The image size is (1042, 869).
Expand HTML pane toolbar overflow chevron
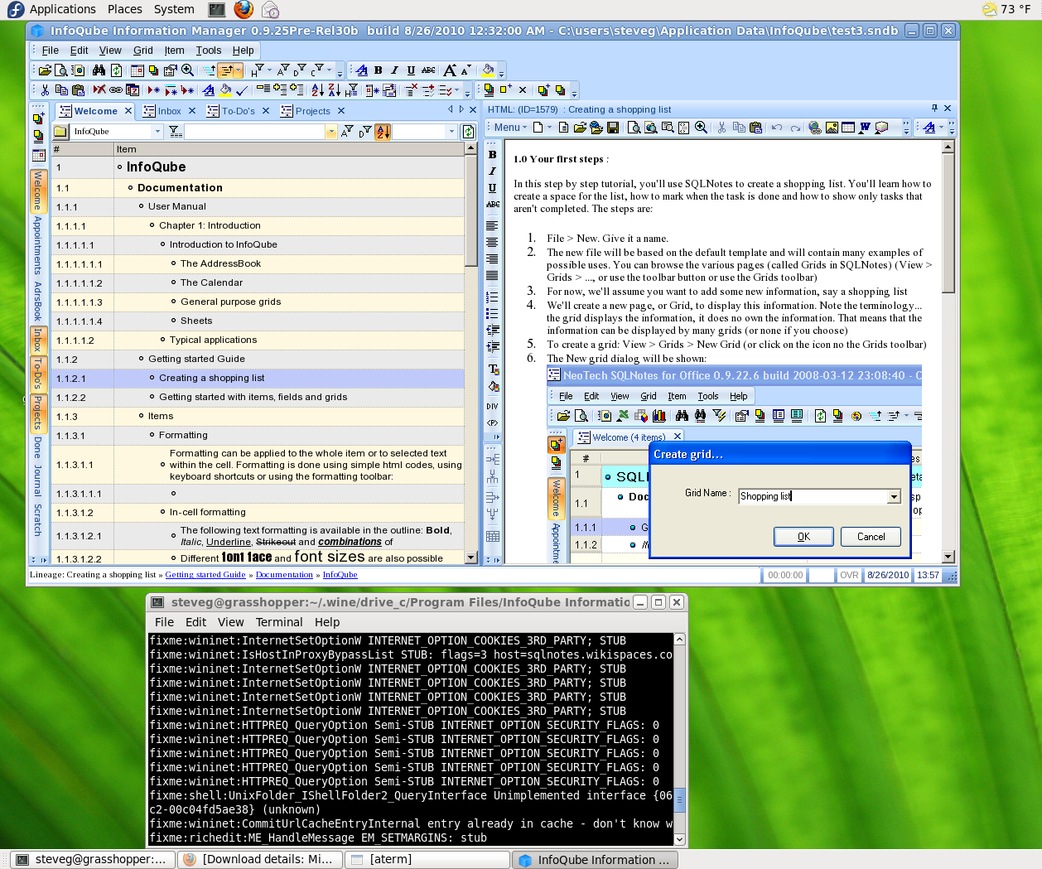[906, 128]
